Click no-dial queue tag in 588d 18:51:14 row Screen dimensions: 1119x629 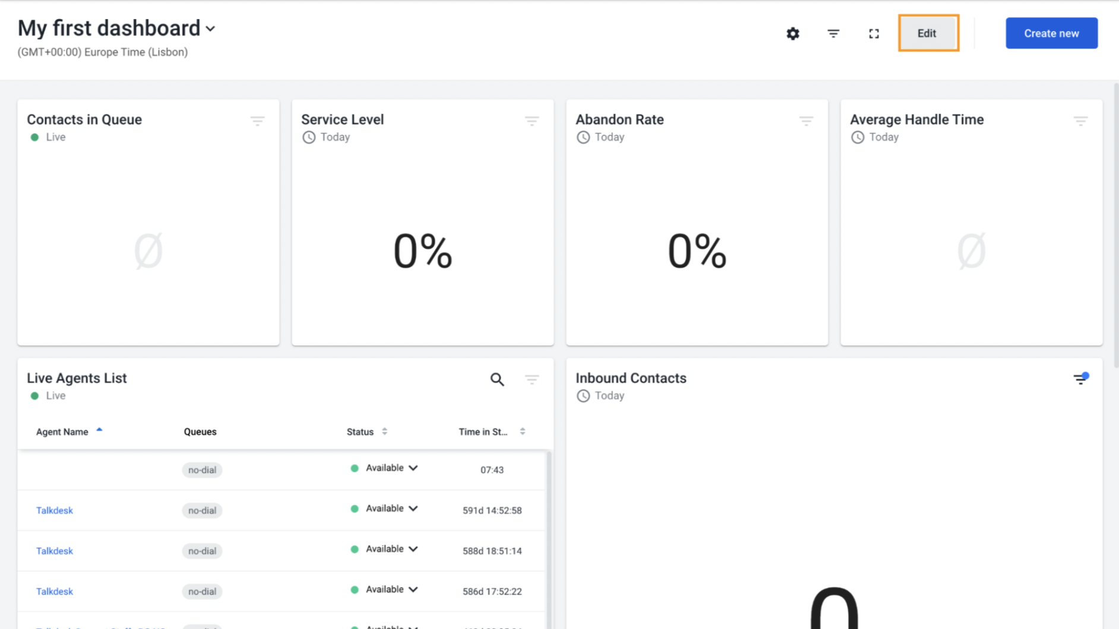202,551
